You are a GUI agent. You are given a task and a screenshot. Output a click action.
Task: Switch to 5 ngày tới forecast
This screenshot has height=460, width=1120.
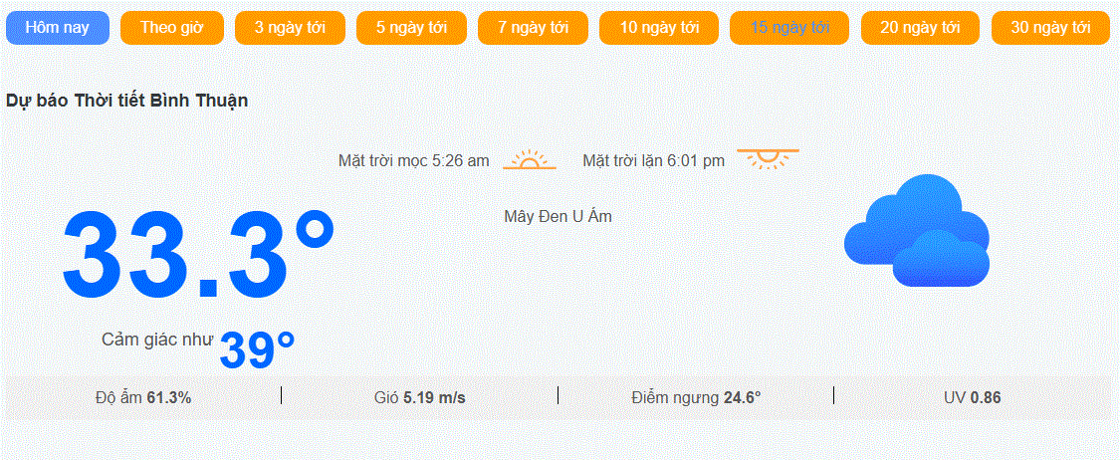411,28
